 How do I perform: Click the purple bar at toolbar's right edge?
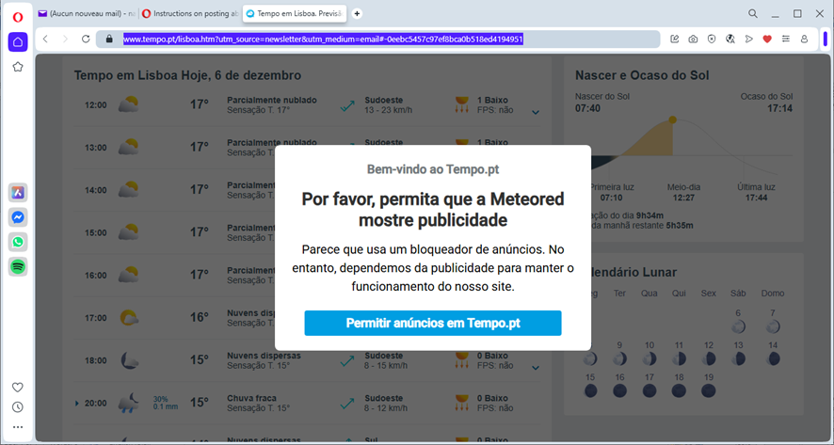pos(825,39)
